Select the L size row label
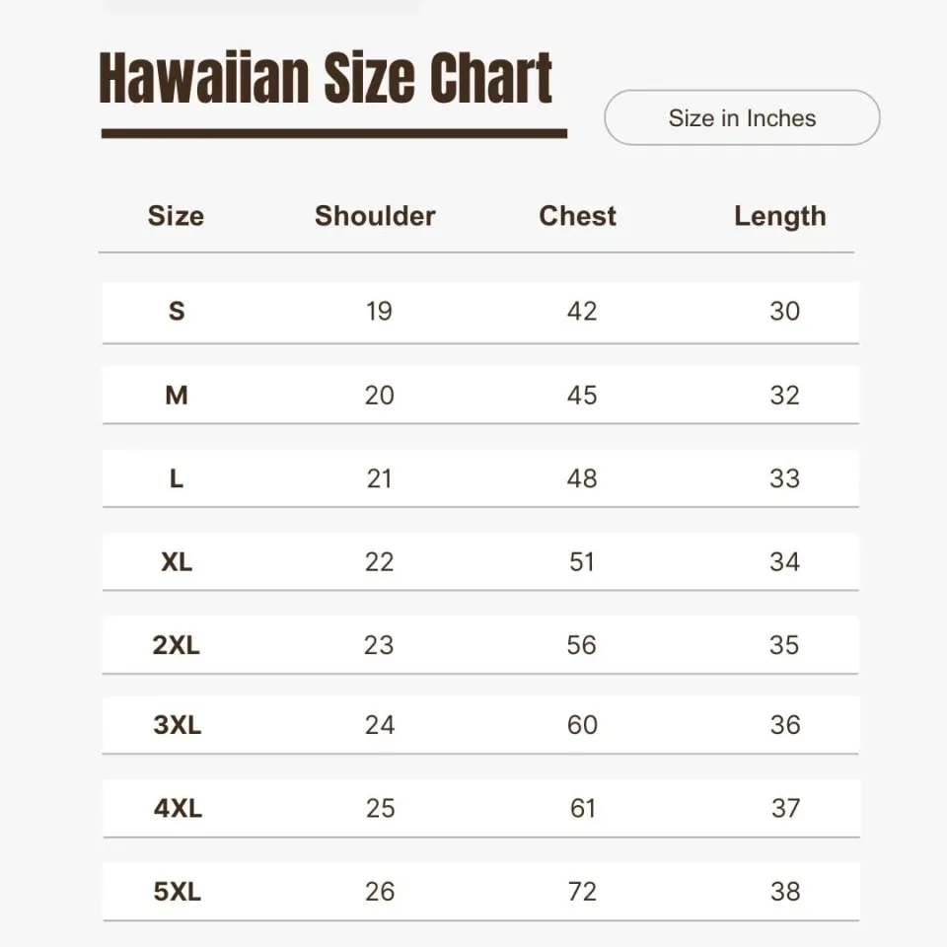 (177, 478)
